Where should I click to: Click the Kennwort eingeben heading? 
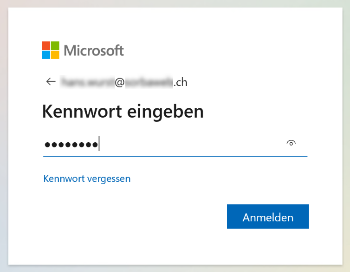(123, 112)
